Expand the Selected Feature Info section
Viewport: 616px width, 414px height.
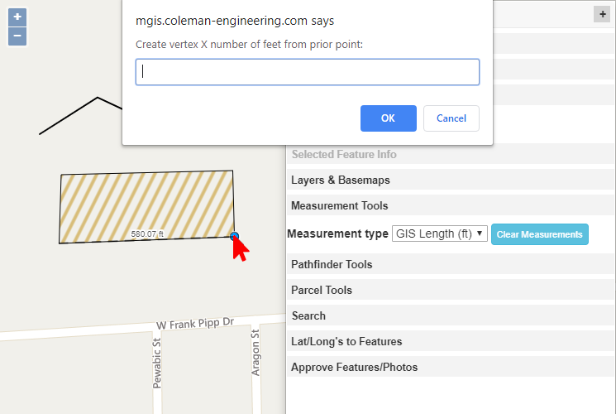click(x=344, y=155)
